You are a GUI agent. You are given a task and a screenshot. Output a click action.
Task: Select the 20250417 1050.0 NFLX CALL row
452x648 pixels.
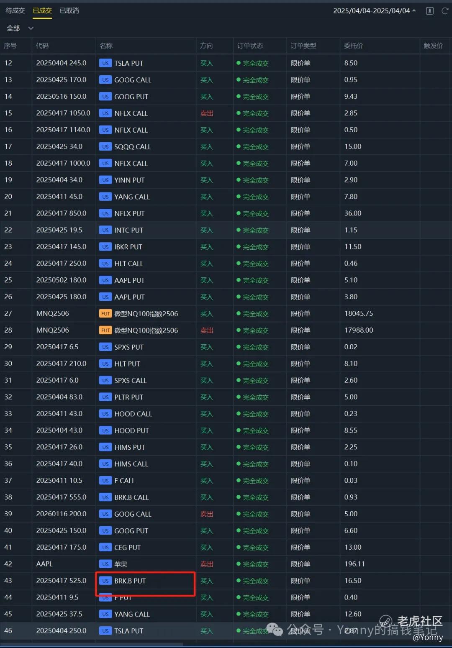(x=226, y=113)
